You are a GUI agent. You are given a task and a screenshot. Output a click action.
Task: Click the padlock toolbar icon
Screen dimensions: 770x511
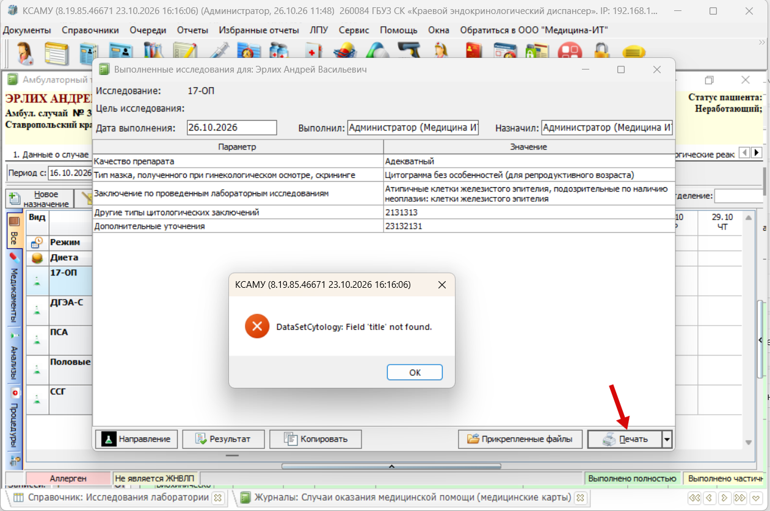coord(603,52)
